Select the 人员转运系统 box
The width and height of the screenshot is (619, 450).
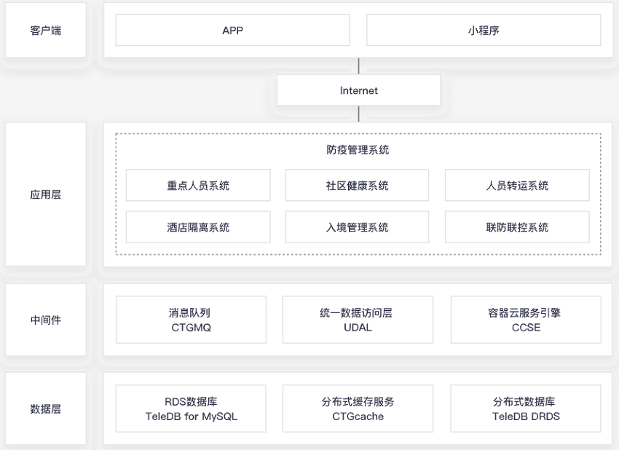click(517, 186)
